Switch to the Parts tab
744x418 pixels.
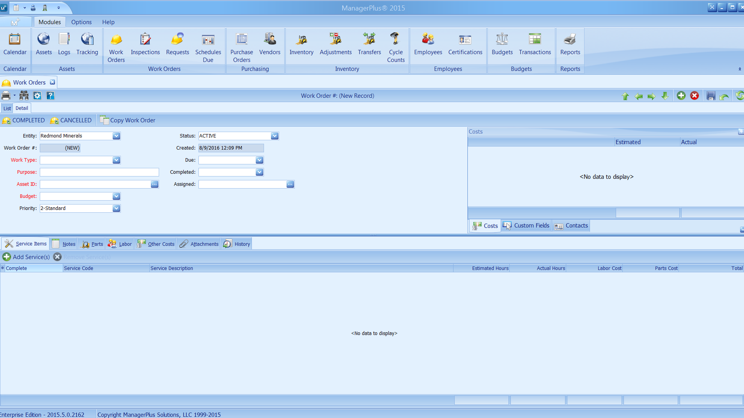click(x=92, y=244)
